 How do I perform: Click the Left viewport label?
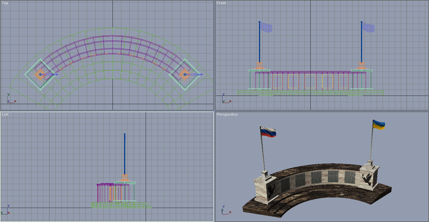5,114
